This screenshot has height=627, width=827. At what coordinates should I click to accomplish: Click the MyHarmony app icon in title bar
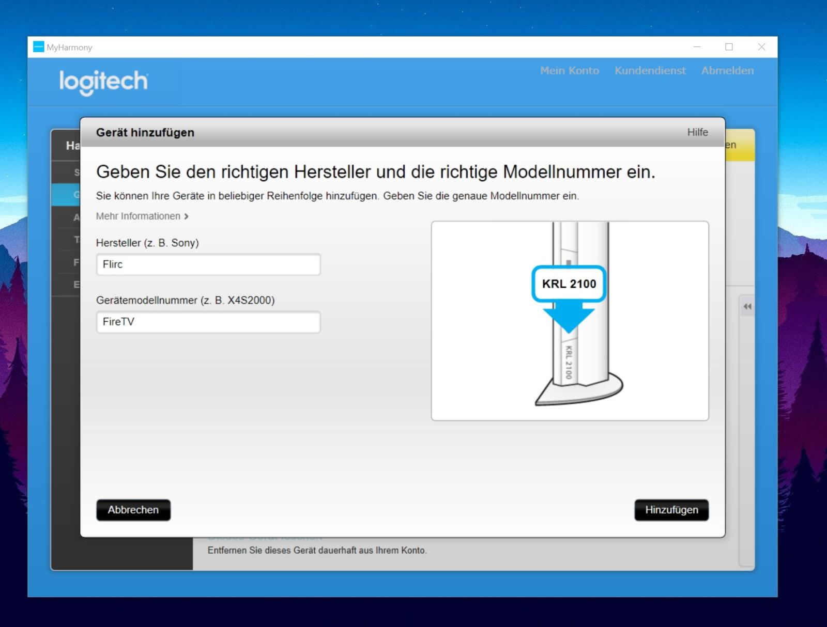38,47
